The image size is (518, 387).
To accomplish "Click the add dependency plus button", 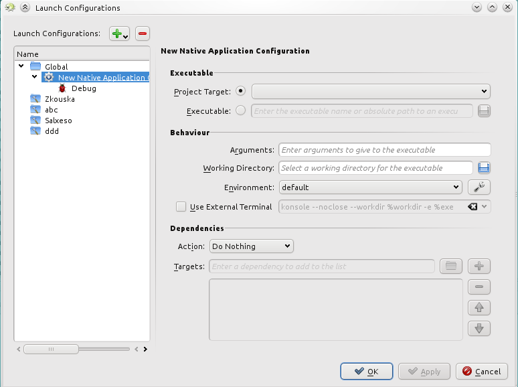I will point(479,266).
